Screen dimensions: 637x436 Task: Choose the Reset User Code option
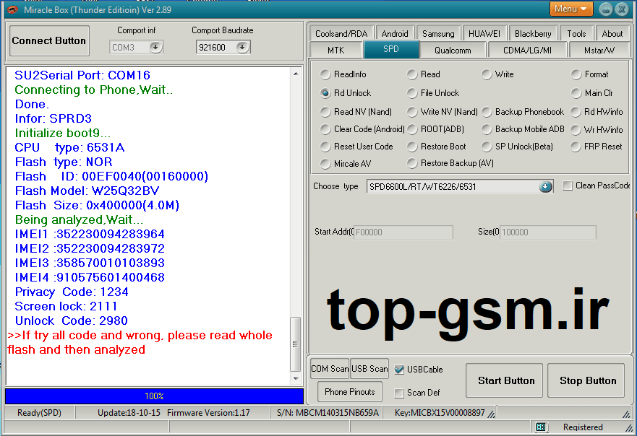tap(325, 147)
